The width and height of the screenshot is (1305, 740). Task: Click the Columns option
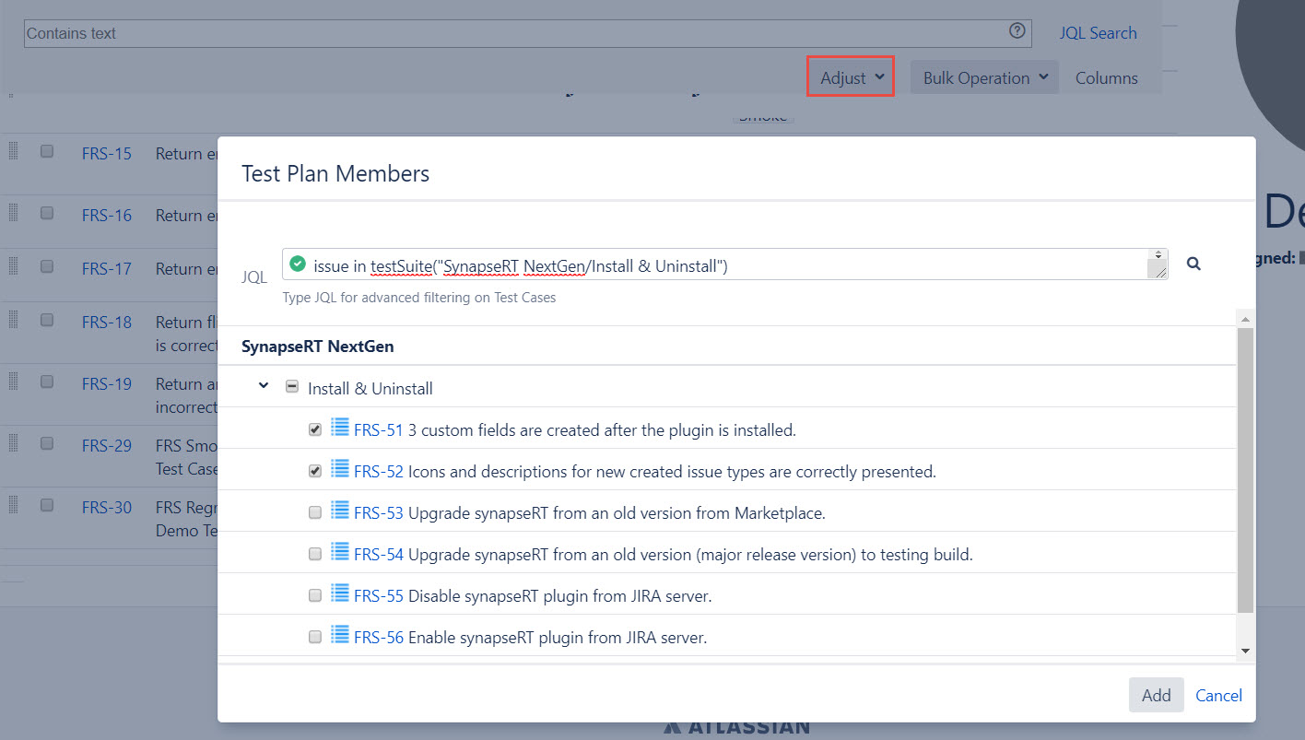(1106, 78)
